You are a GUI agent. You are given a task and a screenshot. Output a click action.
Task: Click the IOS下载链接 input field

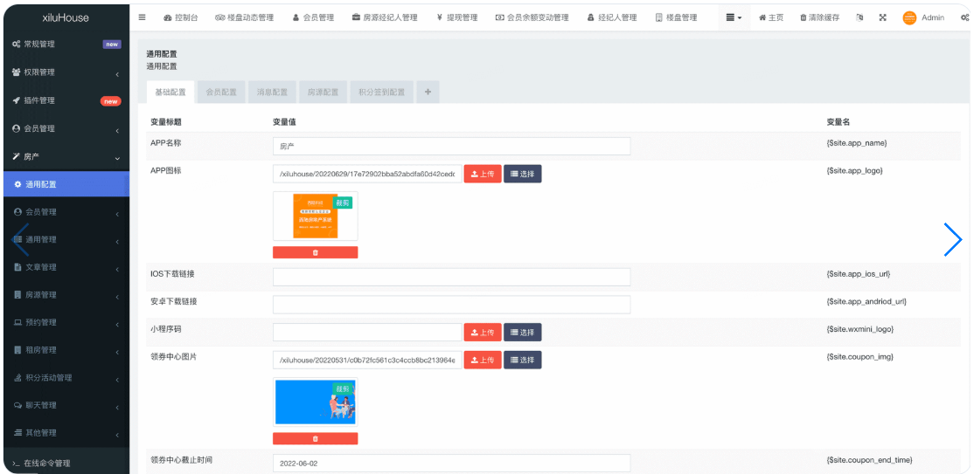coord(451,277)
